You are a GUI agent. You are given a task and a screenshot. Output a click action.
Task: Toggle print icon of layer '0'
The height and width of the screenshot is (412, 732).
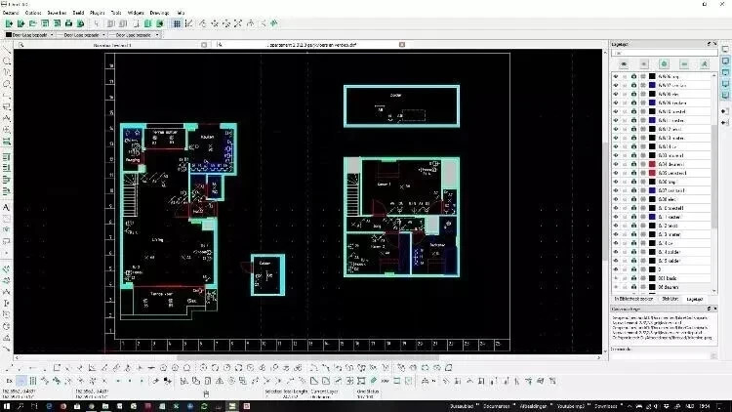(633, 269)
